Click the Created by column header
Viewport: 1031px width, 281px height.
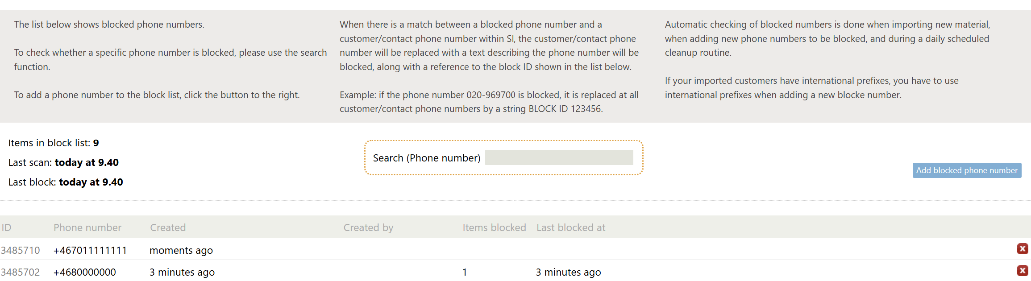point(368,227)
